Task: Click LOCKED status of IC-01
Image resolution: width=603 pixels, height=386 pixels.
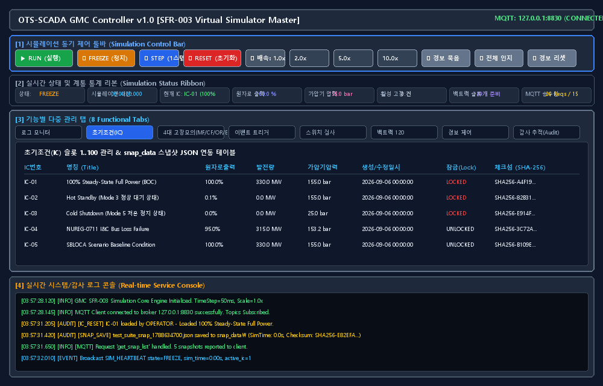Action: click(456, 182)
